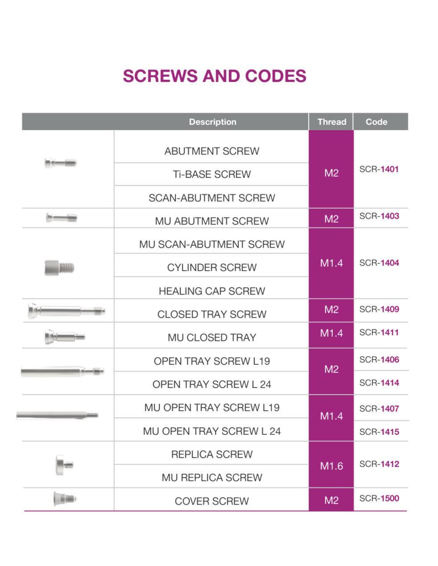Click the Thread column header
The width and height of the screenshot is (438, 566).
pos(332,122)
